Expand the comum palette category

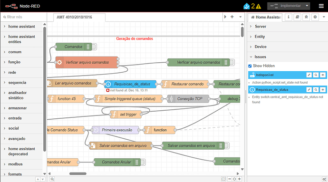pyautogui.click(x=22, y=52)
